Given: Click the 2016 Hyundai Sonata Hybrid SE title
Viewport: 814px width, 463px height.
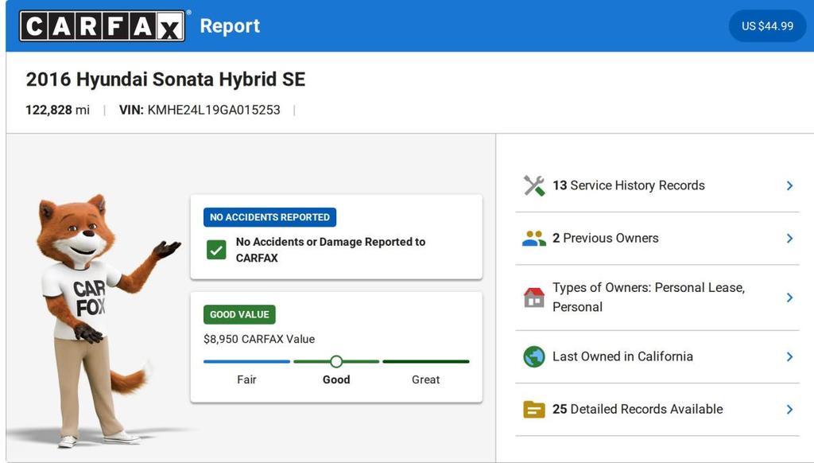Looking at the screenshot, I should coord(165,80).
